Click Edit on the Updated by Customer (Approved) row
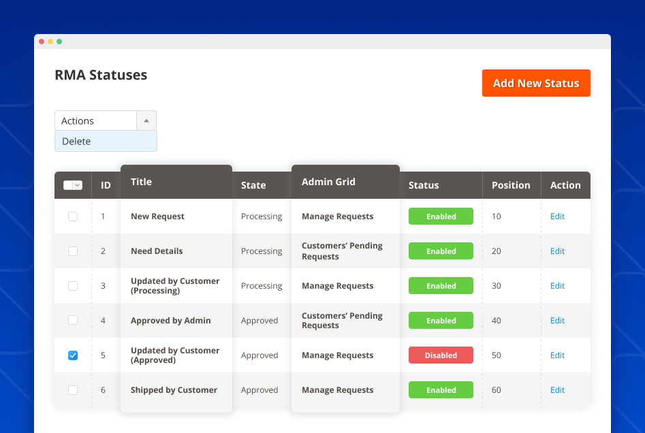645x433 pixels. point(557,355)
